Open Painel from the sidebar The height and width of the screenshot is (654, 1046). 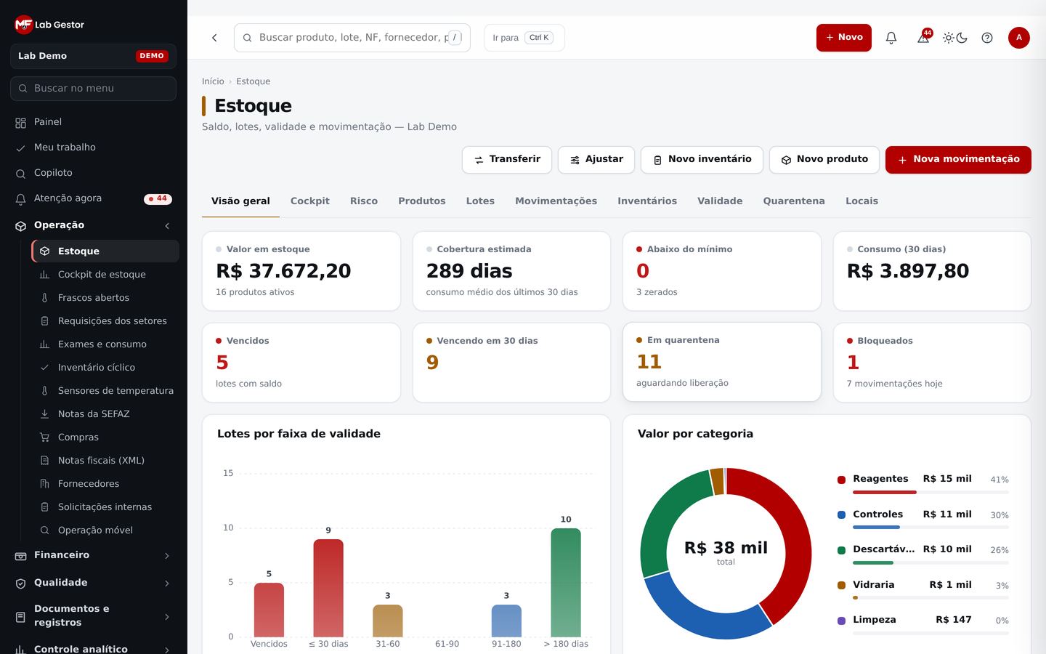click(93, 122)
